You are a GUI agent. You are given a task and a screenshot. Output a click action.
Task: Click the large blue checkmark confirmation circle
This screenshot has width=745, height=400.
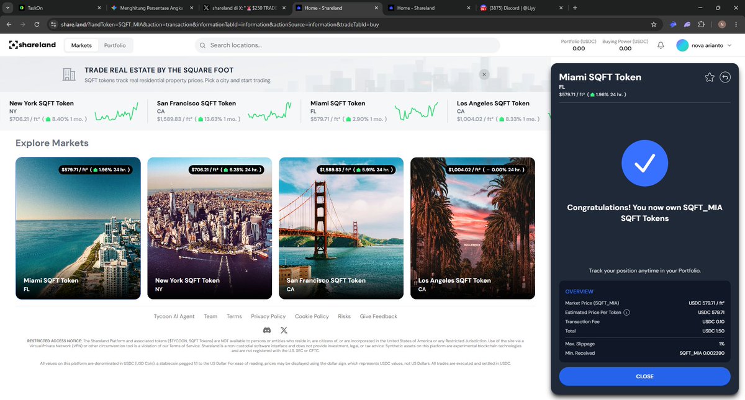[644, 163]
